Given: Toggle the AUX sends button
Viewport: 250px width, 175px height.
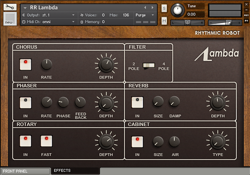Looking at the screenshot, I should click(246, 15).
